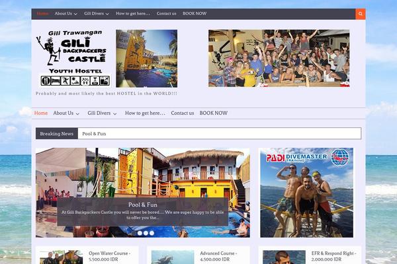Select About Us in the lower navigation menu

(64, 113)
